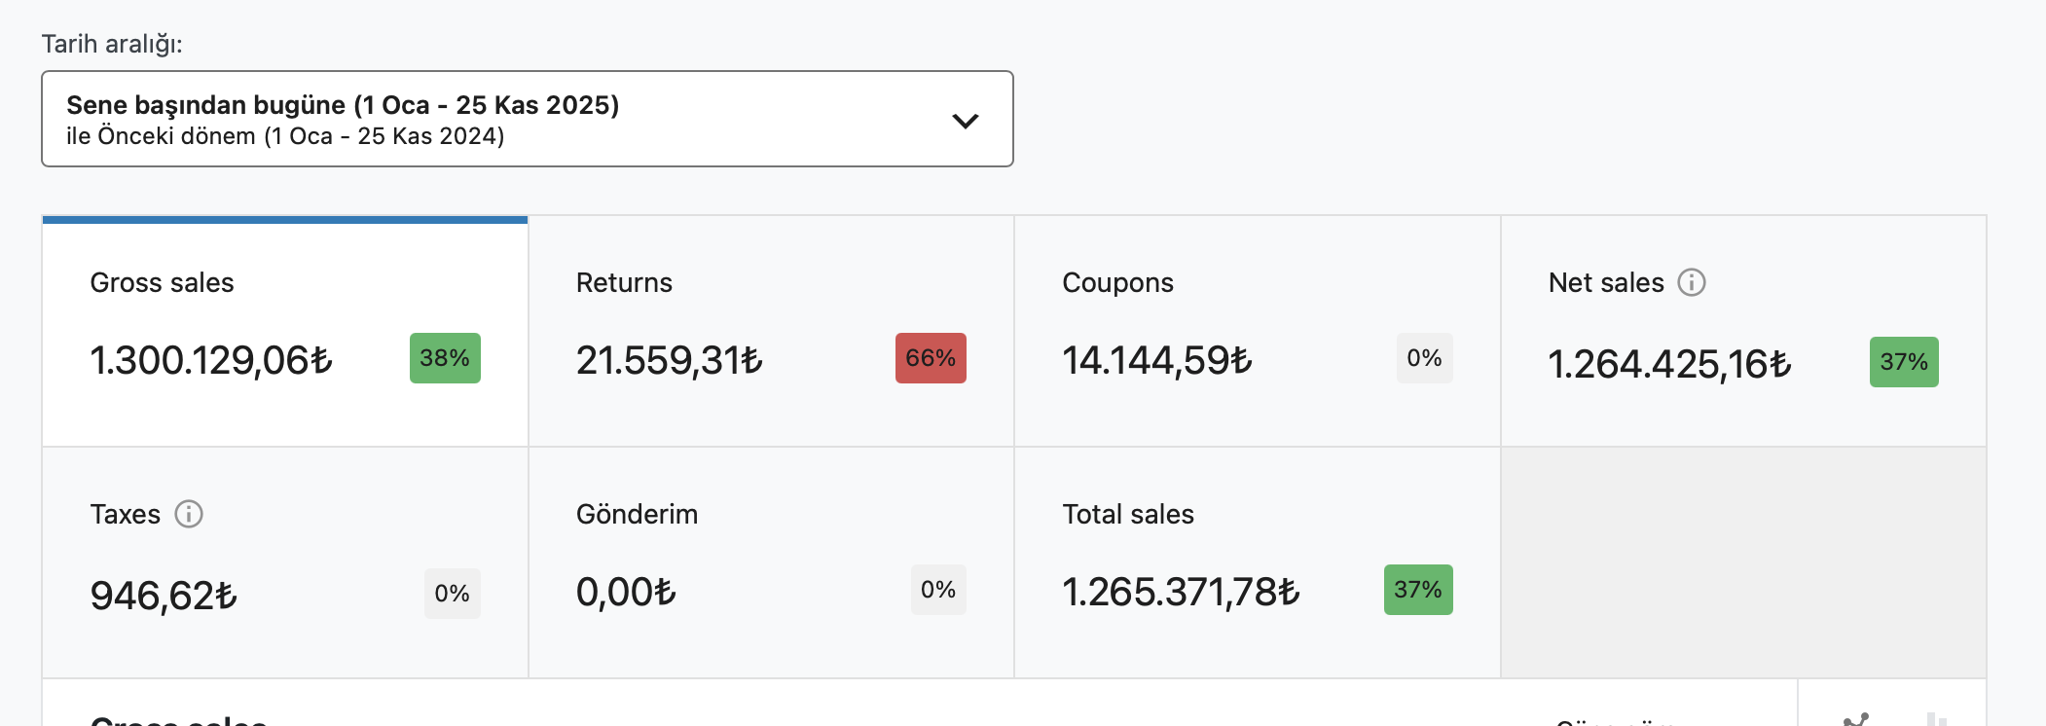This screenshot has height=726, width=2046.
Task: Select the Returns summary tab
Action: tap(771, 331)
